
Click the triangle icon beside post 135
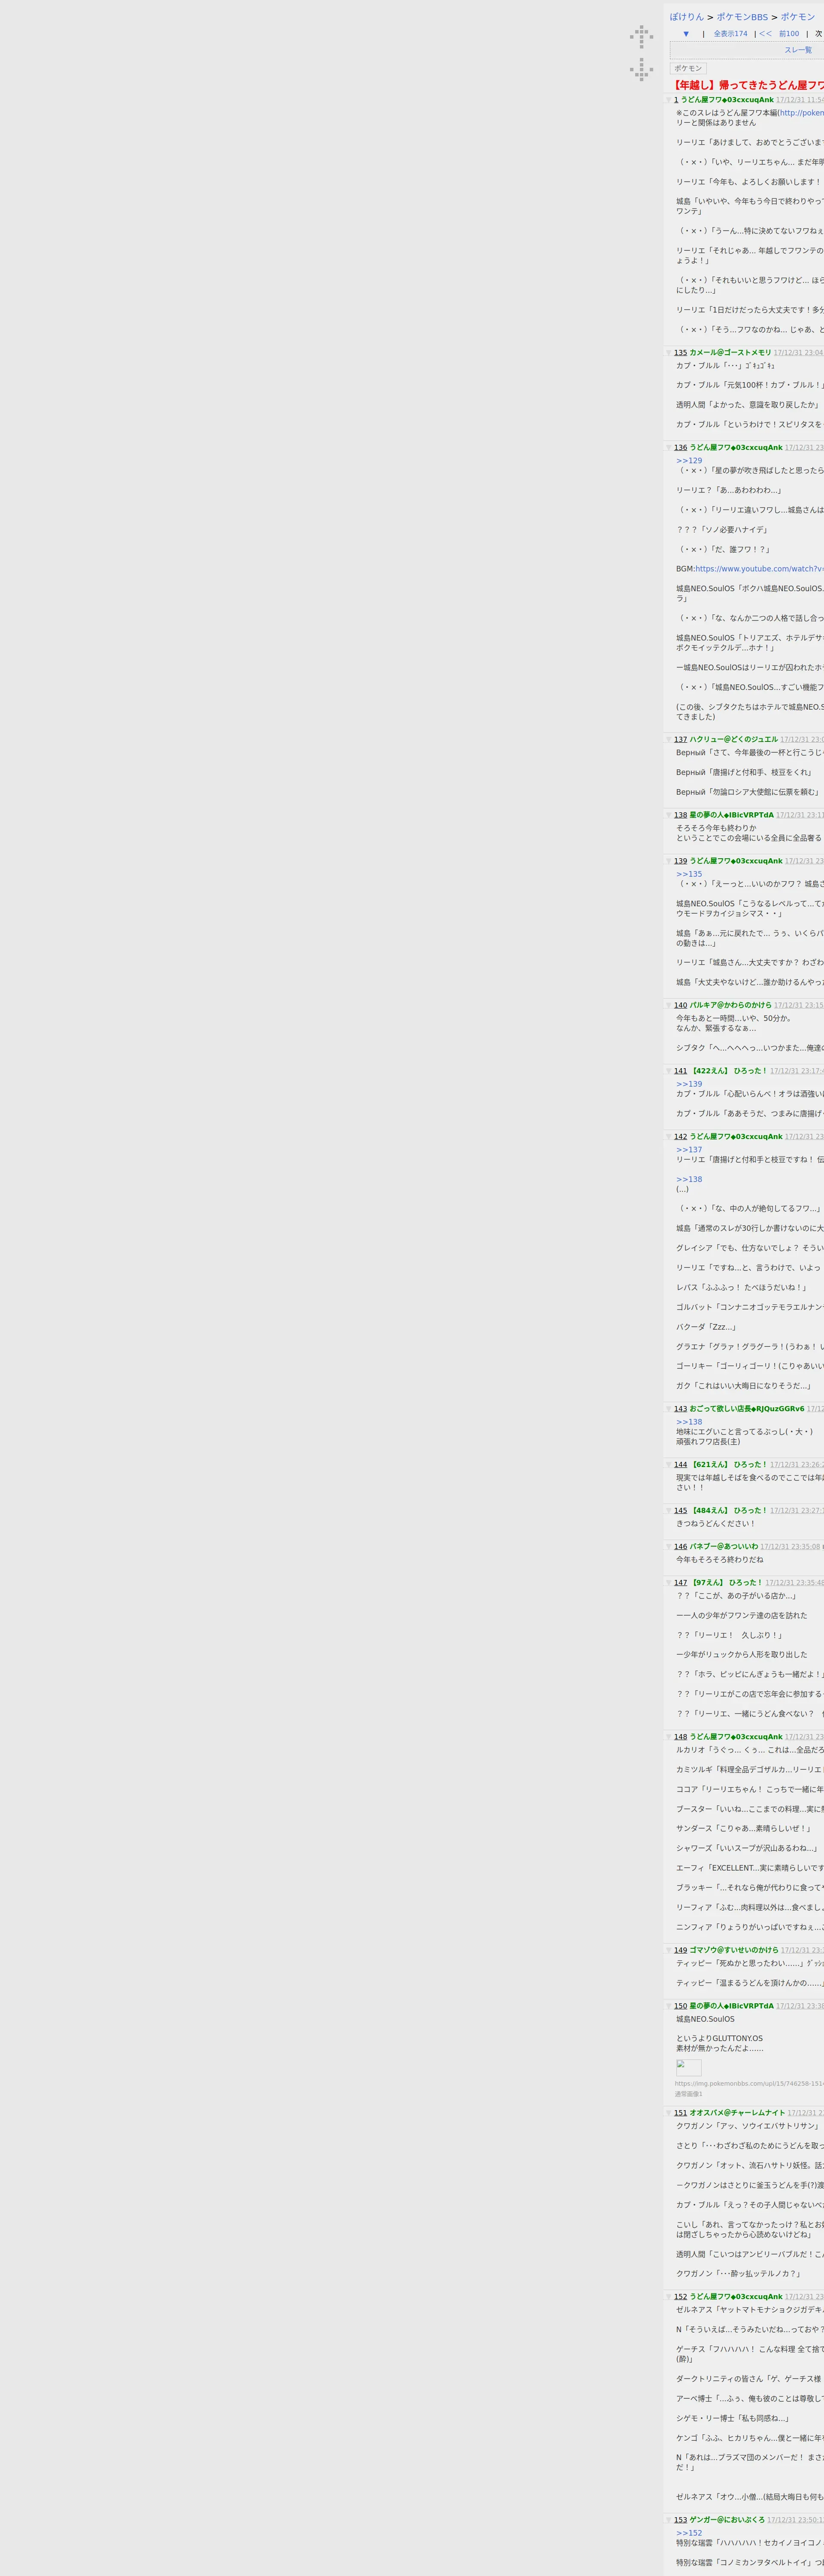669,353
